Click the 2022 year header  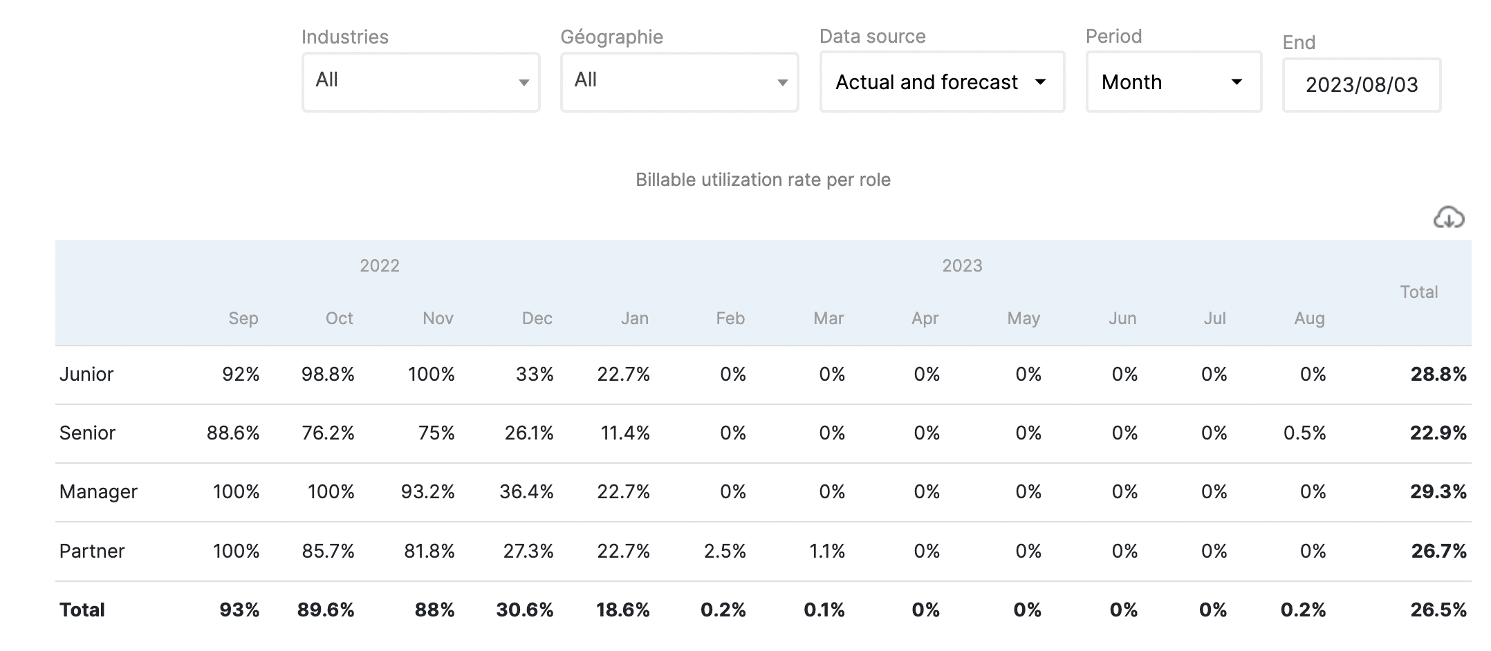coord(380,266)
